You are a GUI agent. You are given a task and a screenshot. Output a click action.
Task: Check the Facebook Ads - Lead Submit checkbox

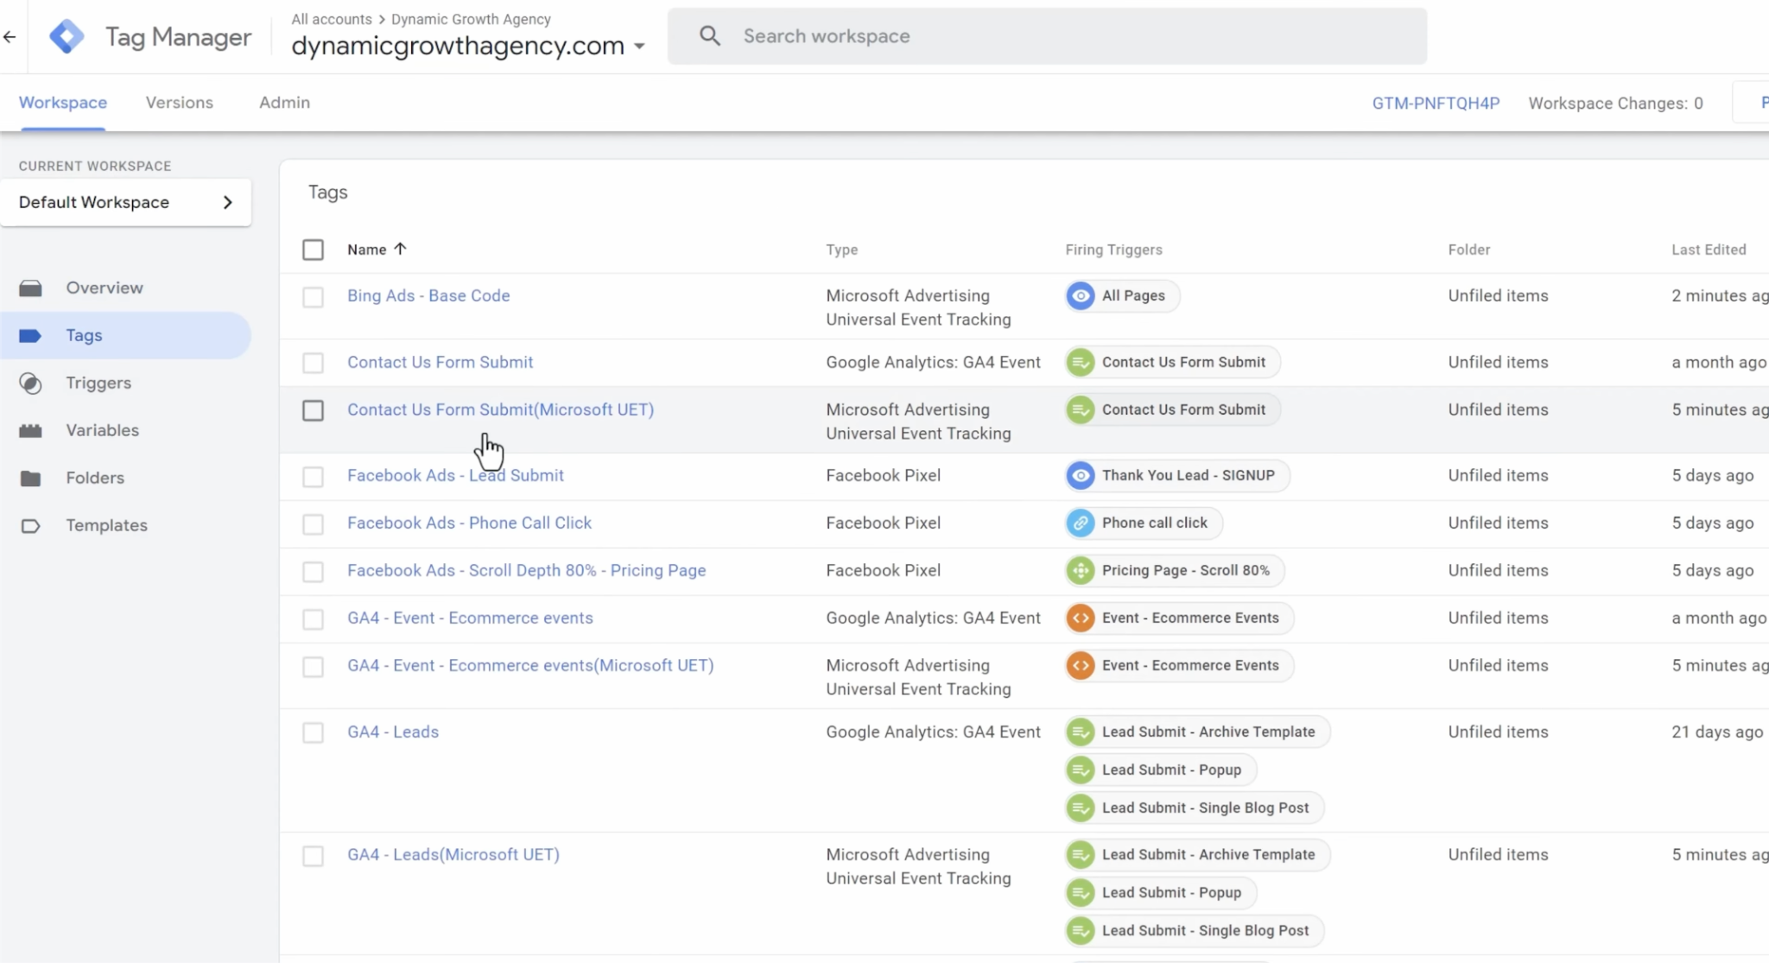313,477
